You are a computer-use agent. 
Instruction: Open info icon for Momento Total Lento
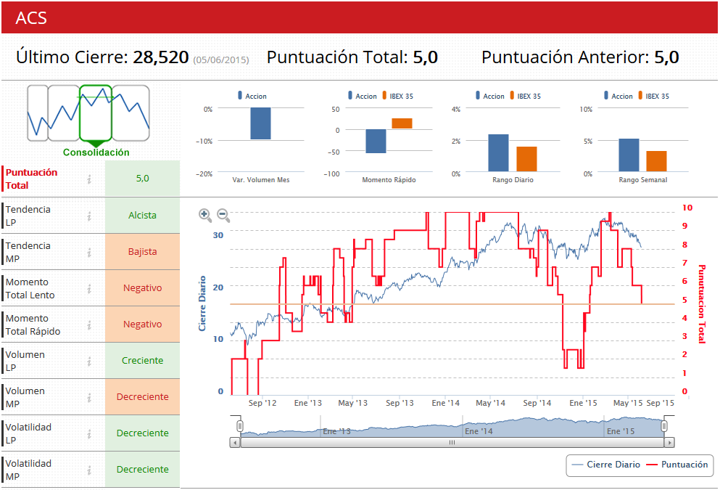[x=89, y=289]
